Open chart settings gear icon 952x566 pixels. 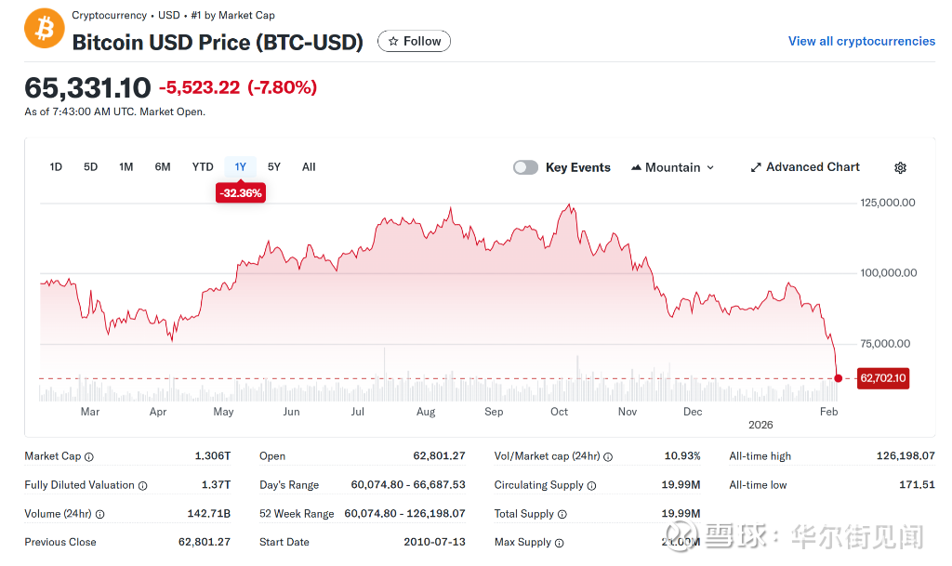(x=900, y=168)
